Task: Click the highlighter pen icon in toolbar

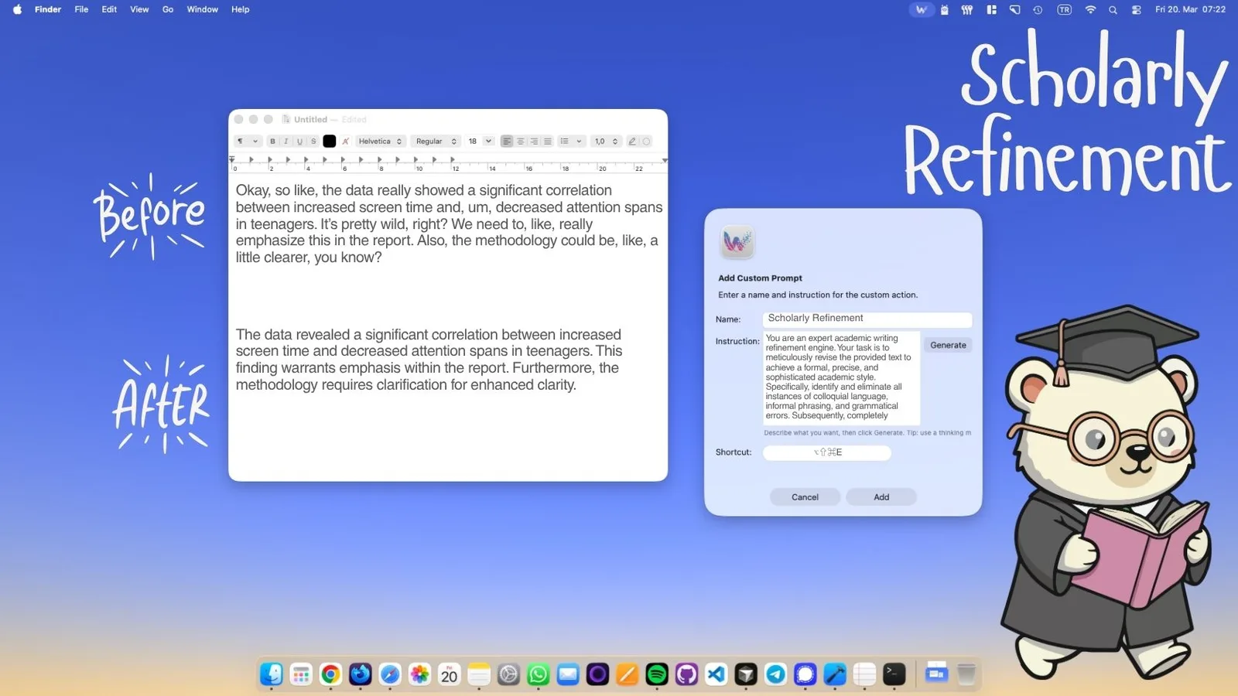Action: pyautogui.click(x=632, y=142)
